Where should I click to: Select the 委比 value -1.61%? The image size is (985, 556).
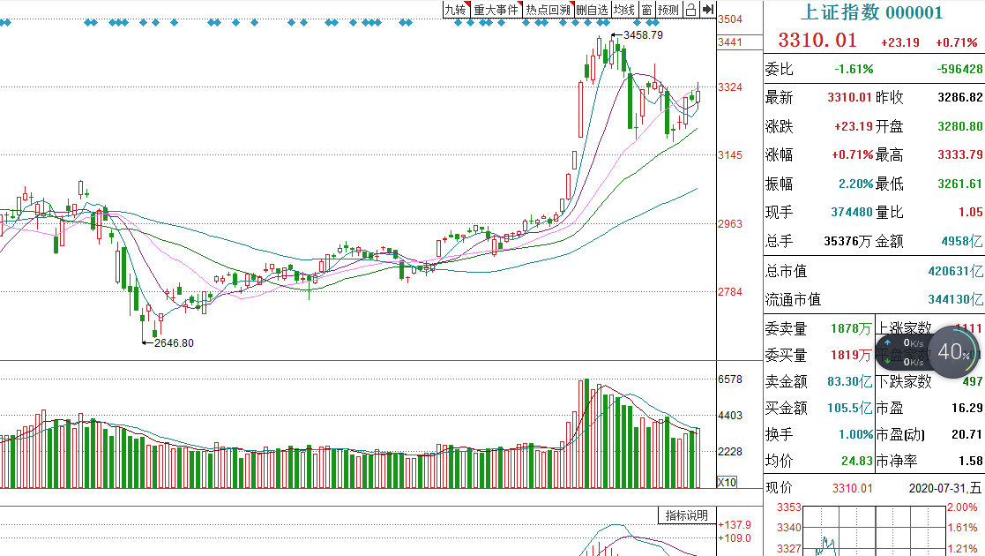(854, 69)
